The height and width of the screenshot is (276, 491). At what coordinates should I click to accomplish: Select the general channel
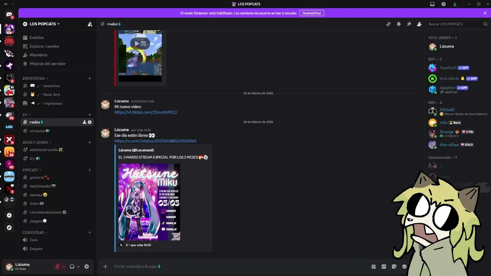[58, 177]
